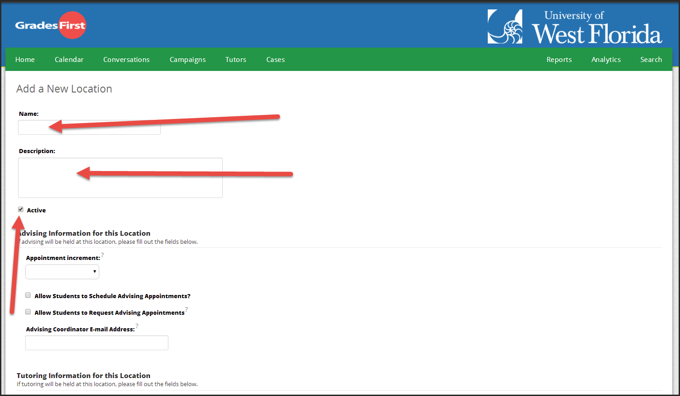The image size is (680, 396).
Task: Open Conversations in the navigation bar
Action: point(127,60)
